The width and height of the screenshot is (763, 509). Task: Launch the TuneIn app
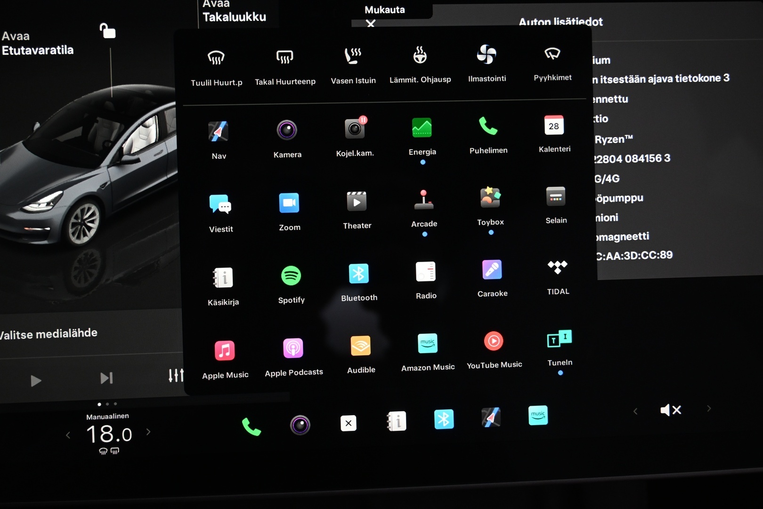click(560, 348)
